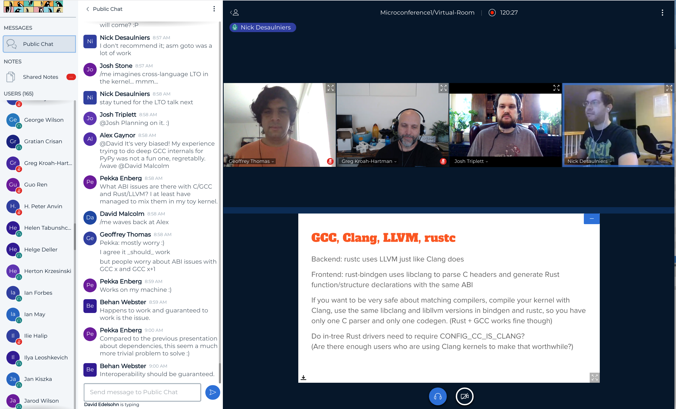The image size is (676, 409).
Task: Send the chat message with the arrow button
Action: [212, 392]
